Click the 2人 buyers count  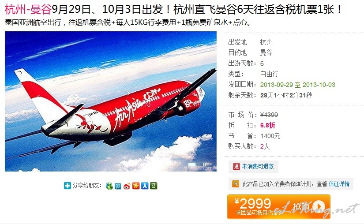click(265, 146)
